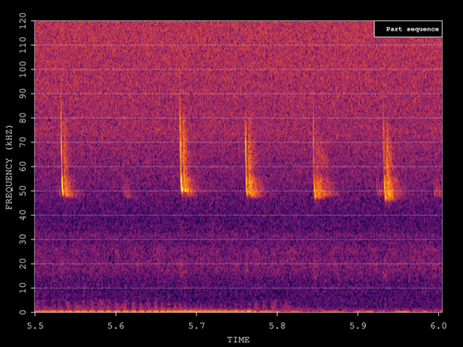Click the 50 frequency tick label
This screenshot has width=463, height=347.
(x=23, y=191)
